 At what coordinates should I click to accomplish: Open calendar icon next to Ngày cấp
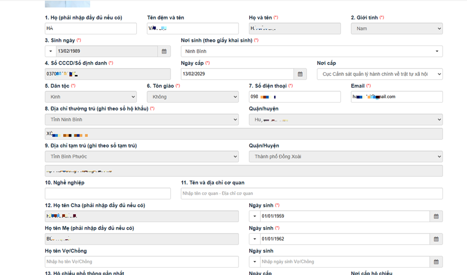300,74
